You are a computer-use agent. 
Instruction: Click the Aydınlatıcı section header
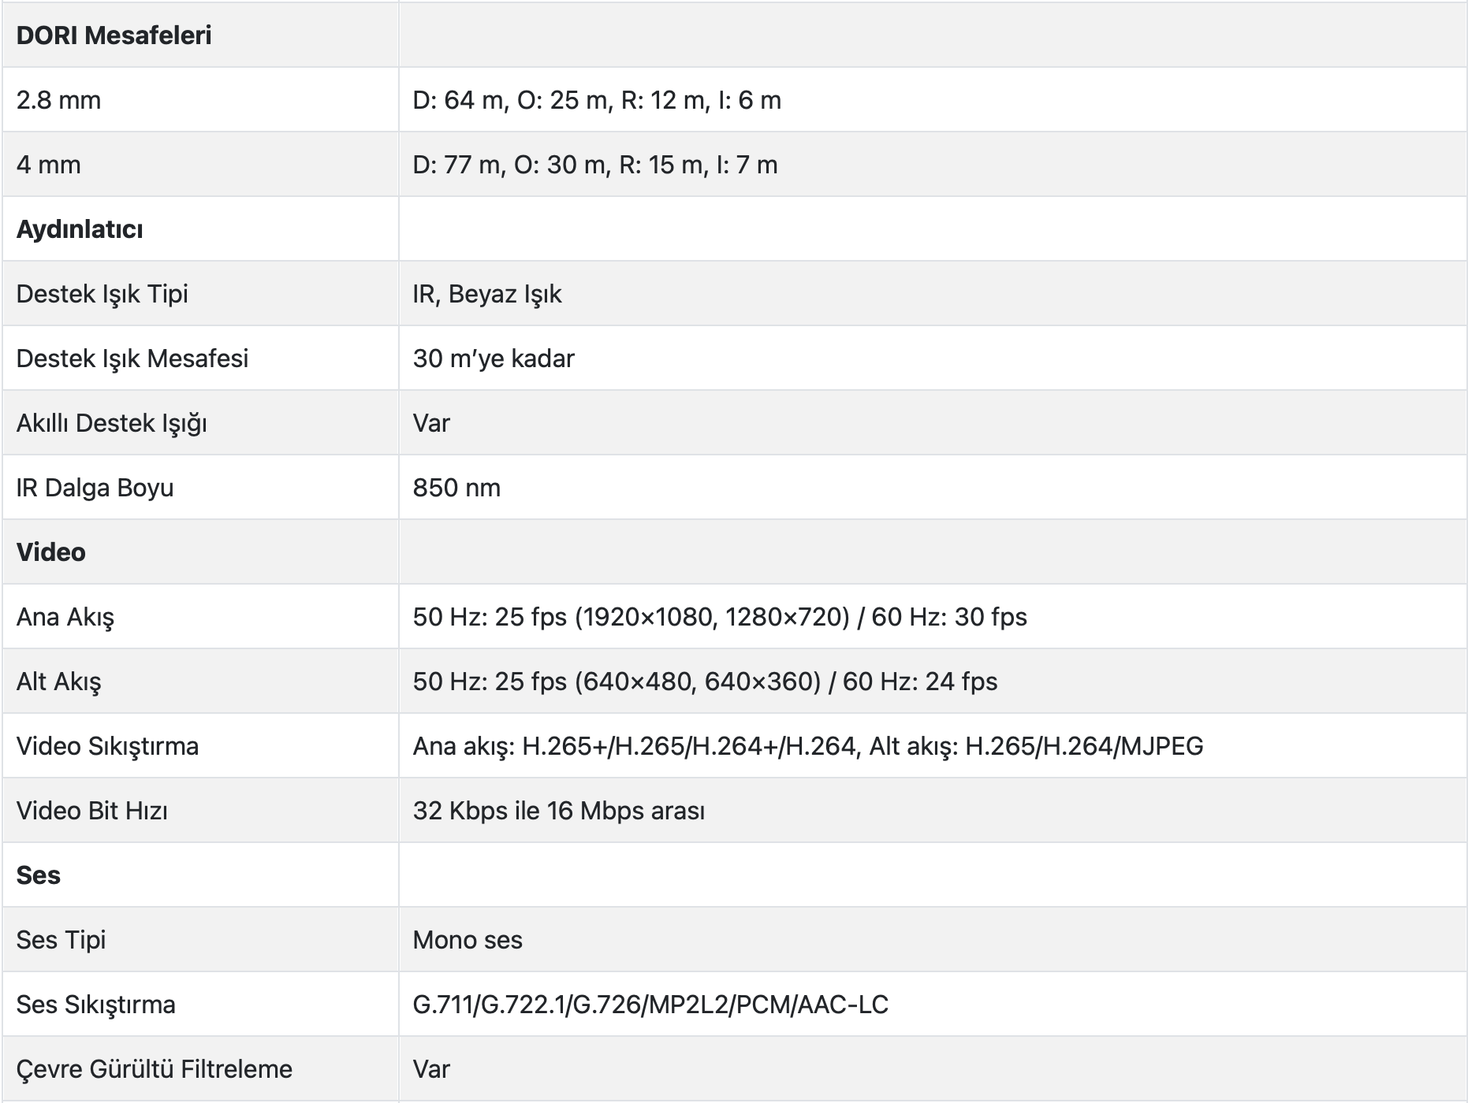[80, 229]
